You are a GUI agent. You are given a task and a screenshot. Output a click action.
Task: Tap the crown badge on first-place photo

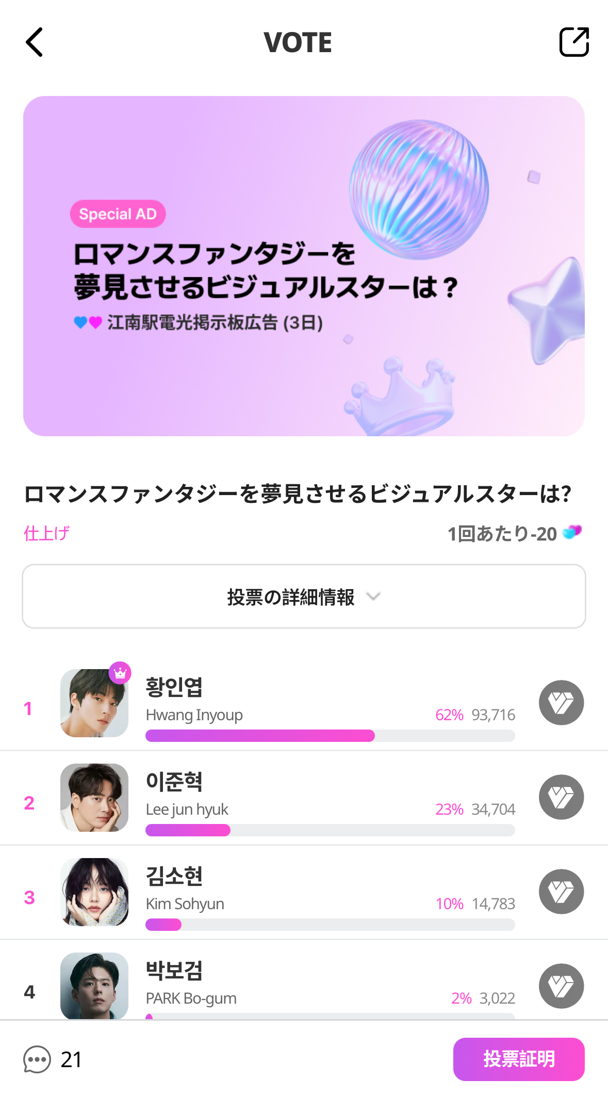coord(120,673)
